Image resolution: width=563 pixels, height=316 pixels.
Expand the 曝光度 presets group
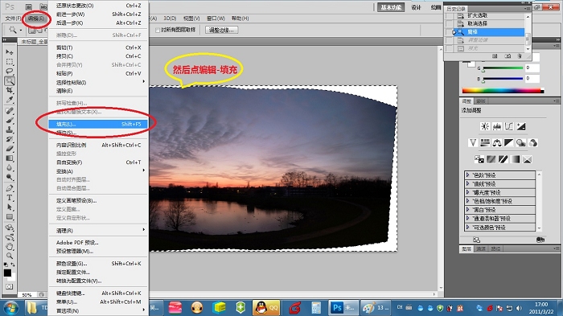[467, 192]
